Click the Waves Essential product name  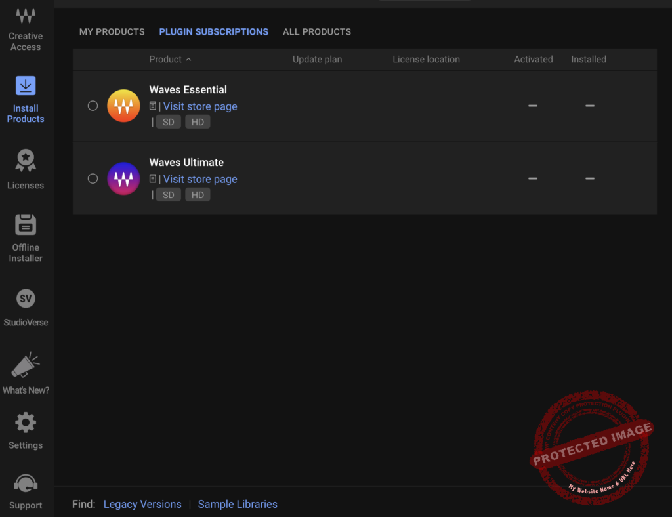tap(188, 89)
